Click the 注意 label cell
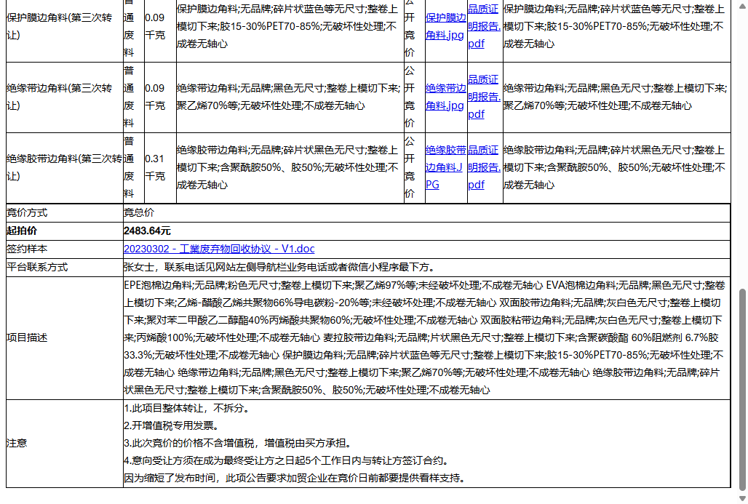The image size is (748, 504). pyautogui.click(x=65, y=443)
